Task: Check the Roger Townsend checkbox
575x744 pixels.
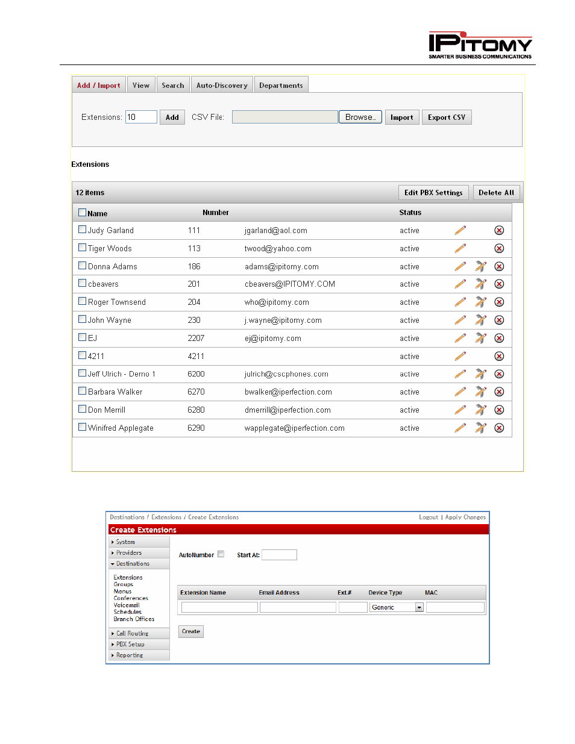Action: (x=83, y=301)
